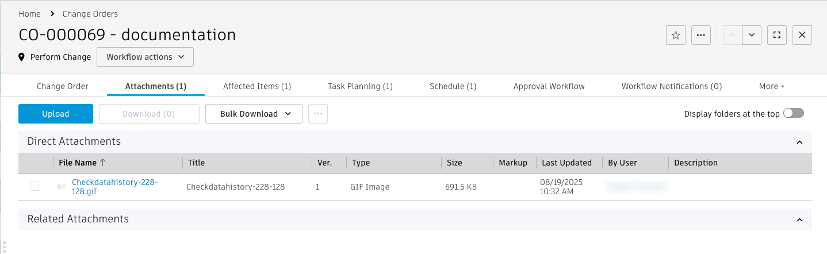This screenshot has width=827, height=254.
Task: Go to previous record with up arrow
Action: pyautogui.click(x=732, y=35)
